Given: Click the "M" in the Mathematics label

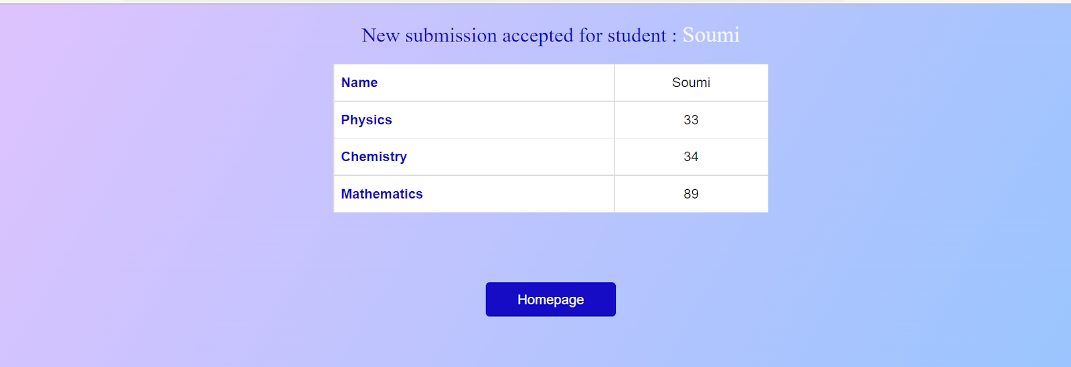Looking at the screenshot, I should pyautogui.click(x=347, y=195).
